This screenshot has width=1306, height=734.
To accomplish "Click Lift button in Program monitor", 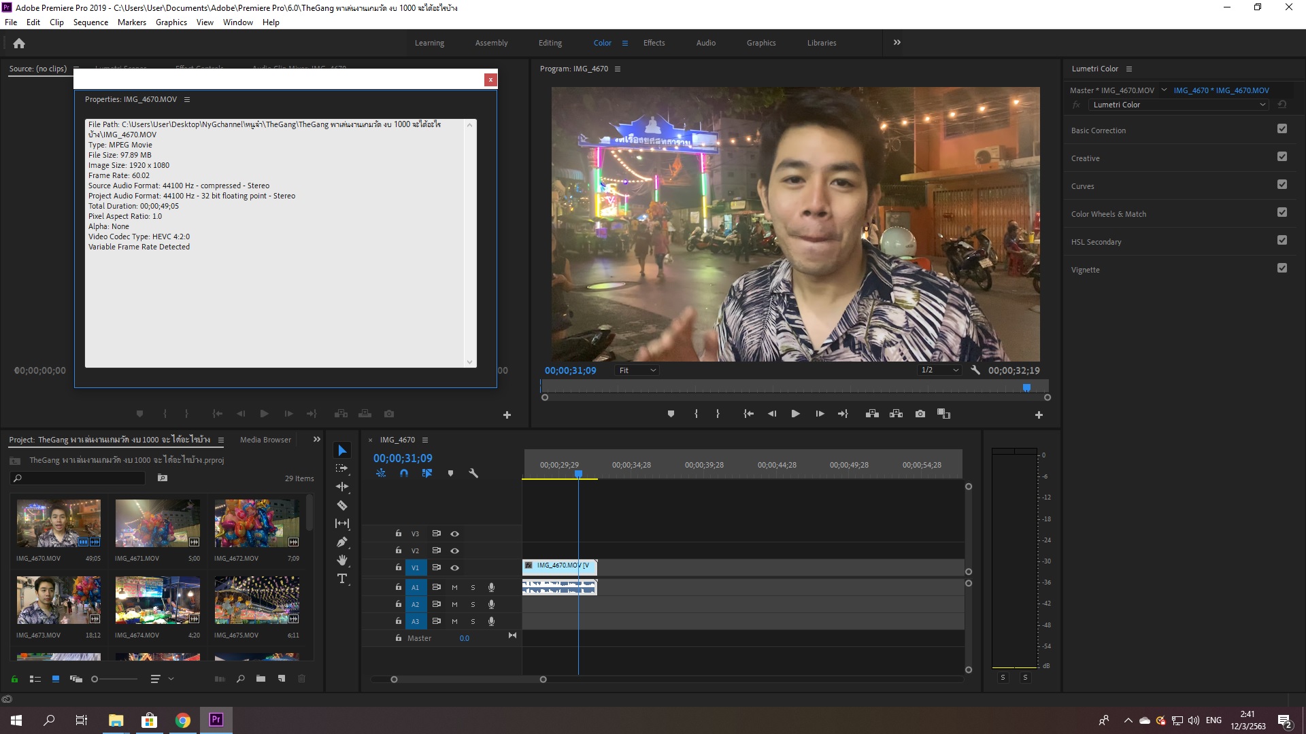I will (x=872, y=413).
